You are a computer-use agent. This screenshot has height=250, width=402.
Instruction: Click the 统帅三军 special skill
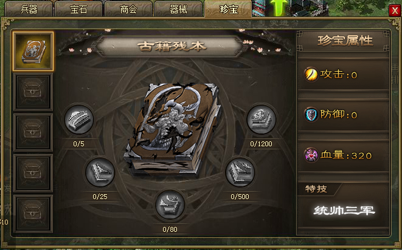coord(344,211)
